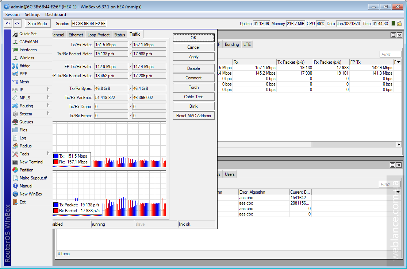
Task: Toggle the Safe Mode button
Action: [x=38, y=23]
